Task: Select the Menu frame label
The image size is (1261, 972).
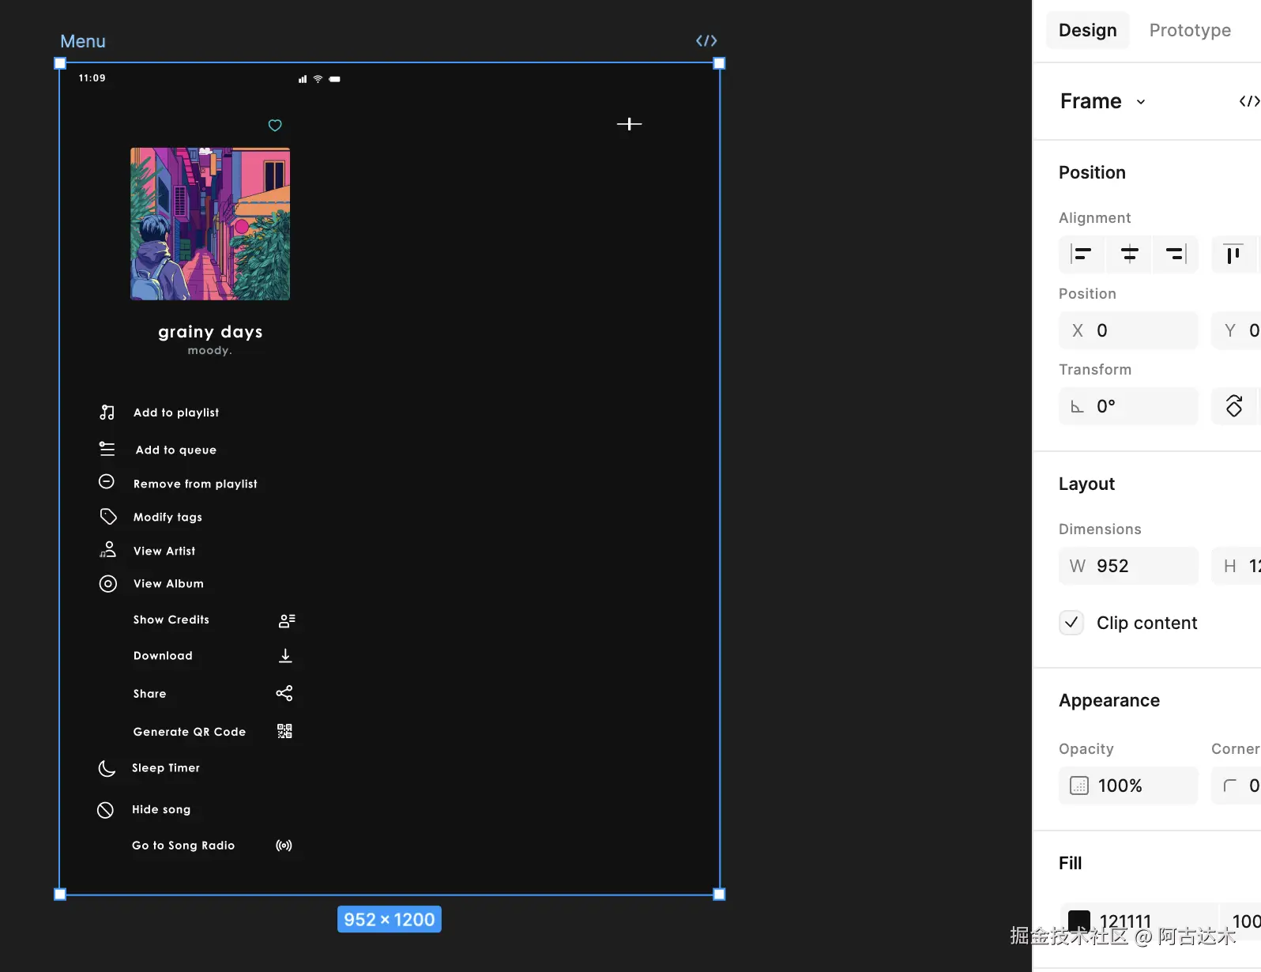Action: click(x=83, y=41)
